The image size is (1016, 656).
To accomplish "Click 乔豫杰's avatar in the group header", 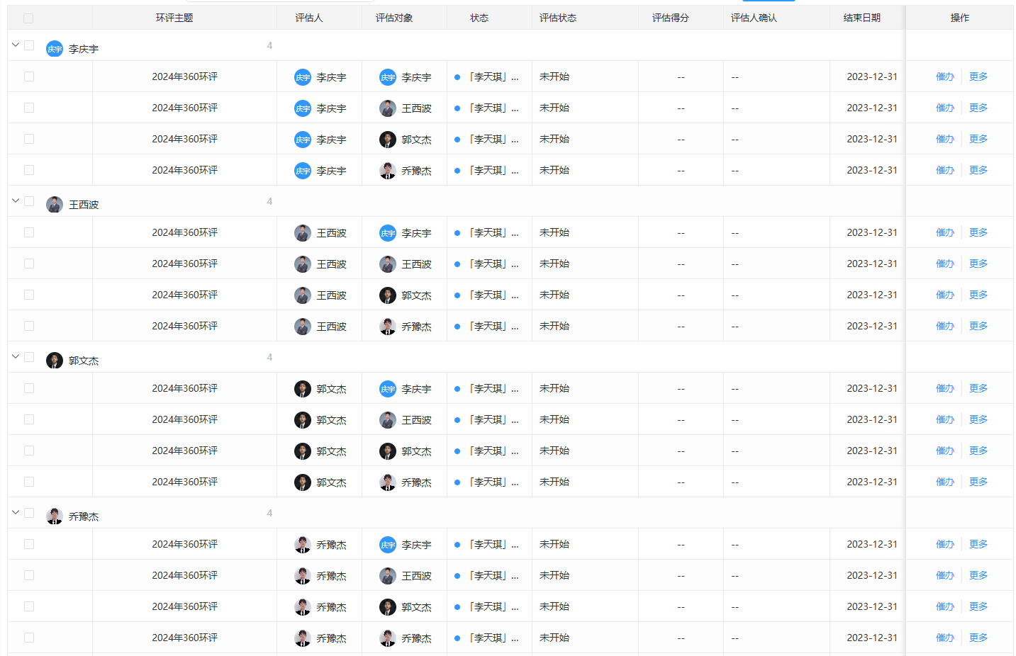I will (x=55, y=516).
